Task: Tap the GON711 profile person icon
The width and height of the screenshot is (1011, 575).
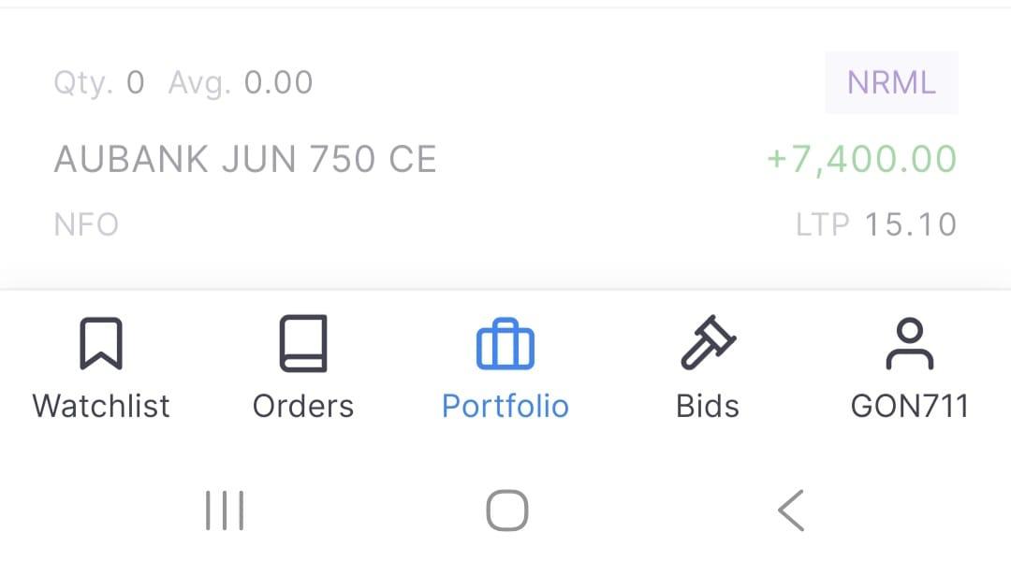Action: (x=910, y=344)
